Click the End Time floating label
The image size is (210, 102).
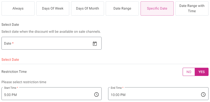tap(117, 88)
